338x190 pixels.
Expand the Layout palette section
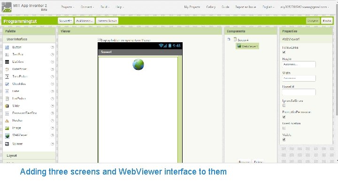tap(29, 156)
